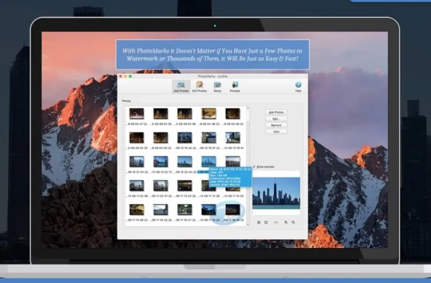Open the Edit Photos step in toolbar
The height and width of the screenshot is (283, 431).
pyautogui.click(x=200, y=86)
